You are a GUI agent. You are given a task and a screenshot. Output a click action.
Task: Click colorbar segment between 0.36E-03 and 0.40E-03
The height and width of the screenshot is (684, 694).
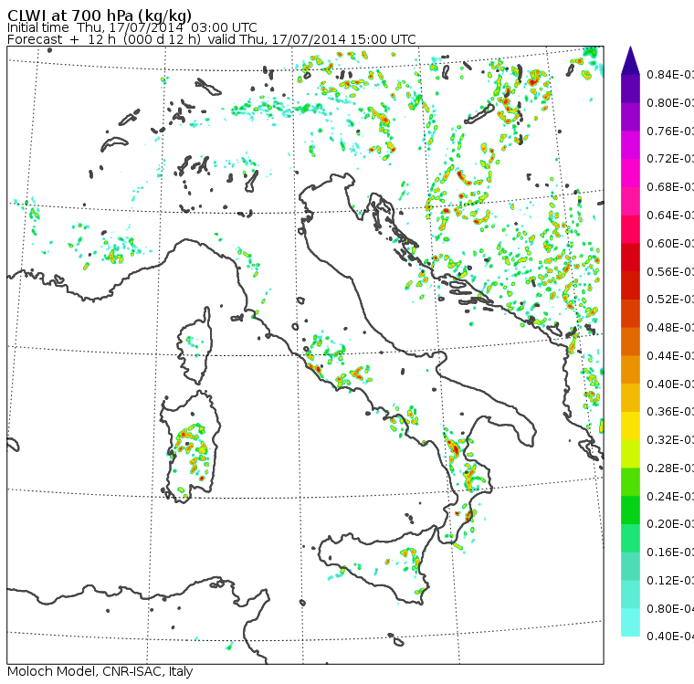coord(631,398)
